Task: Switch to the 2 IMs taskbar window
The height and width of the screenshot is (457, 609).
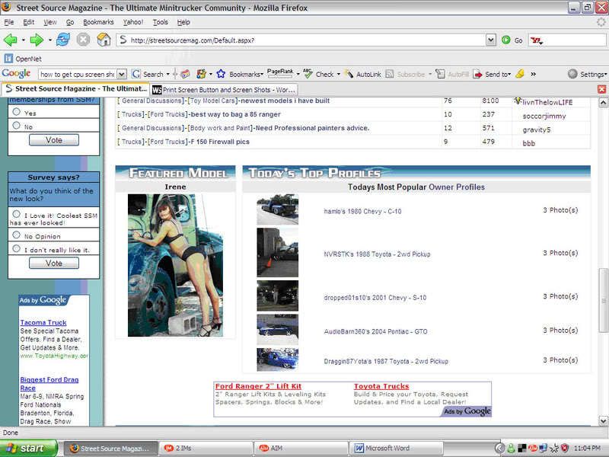Action: (x=206, y=448)
